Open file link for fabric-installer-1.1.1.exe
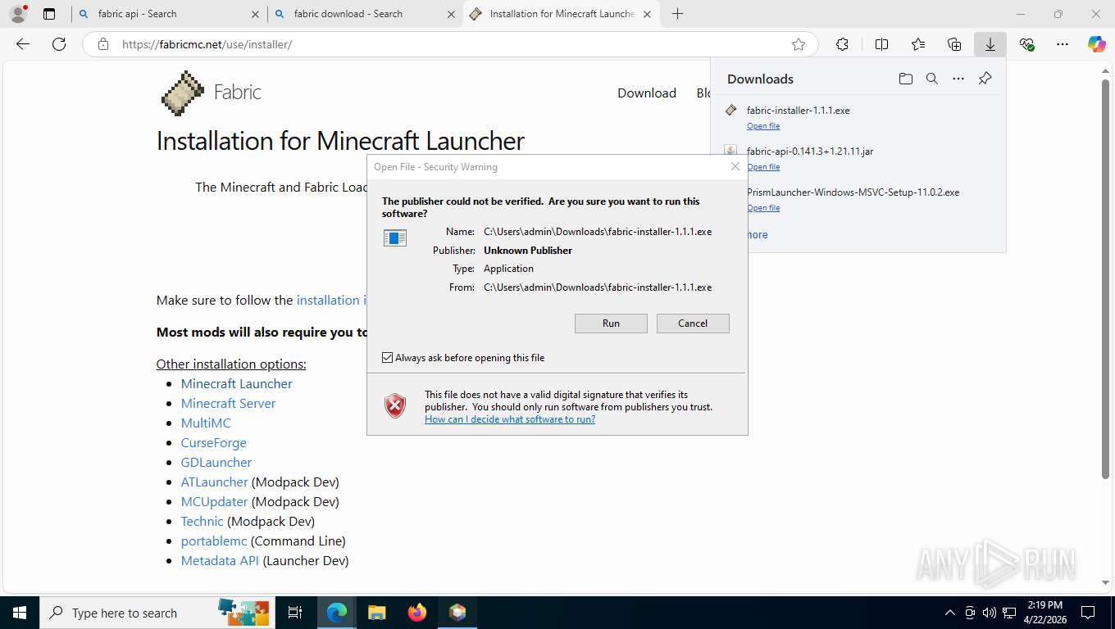The width and height of the screenshot is (1115, 629). point(763,126)
